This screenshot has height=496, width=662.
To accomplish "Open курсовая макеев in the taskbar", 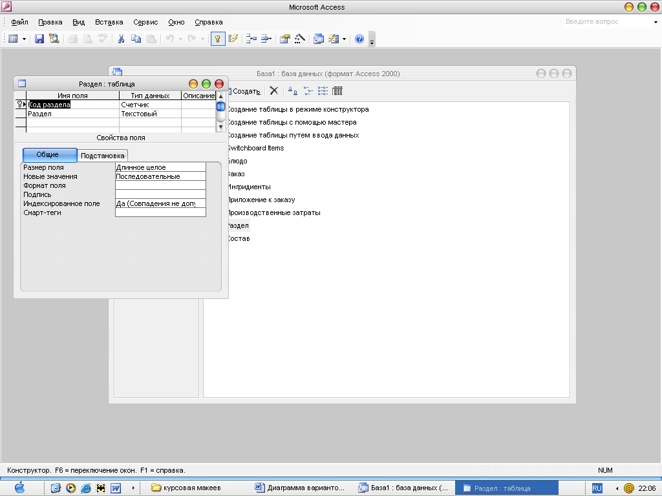I will (186, 488).
